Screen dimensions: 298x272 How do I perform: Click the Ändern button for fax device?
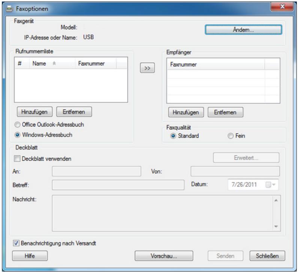(243, 30)
